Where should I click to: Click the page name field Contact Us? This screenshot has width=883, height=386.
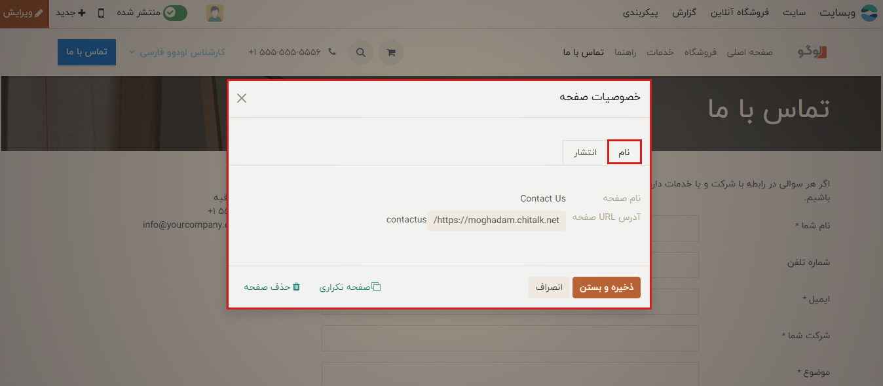[x=543, y=198]
